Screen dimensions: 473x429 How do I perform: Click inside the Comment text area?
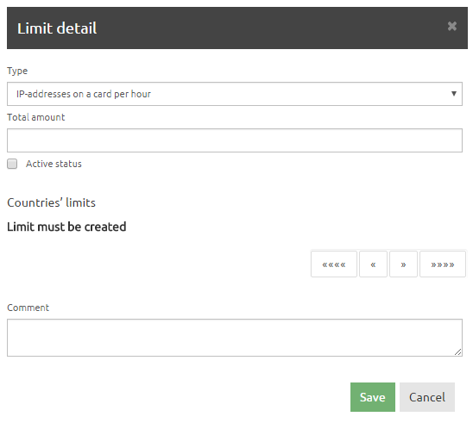click(x=235, y=338)
